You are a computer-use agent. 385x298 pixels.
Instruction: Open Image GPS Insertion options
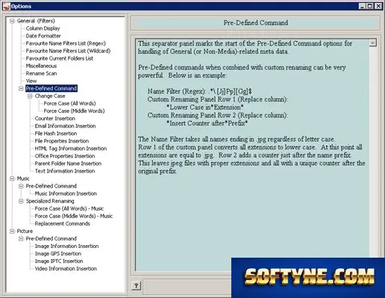(x=58, y=253)
